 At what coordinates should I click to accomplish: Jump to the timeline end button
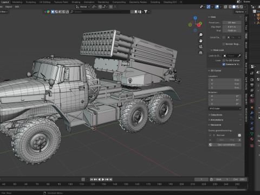pyautogui.click(x=111, y=179)
